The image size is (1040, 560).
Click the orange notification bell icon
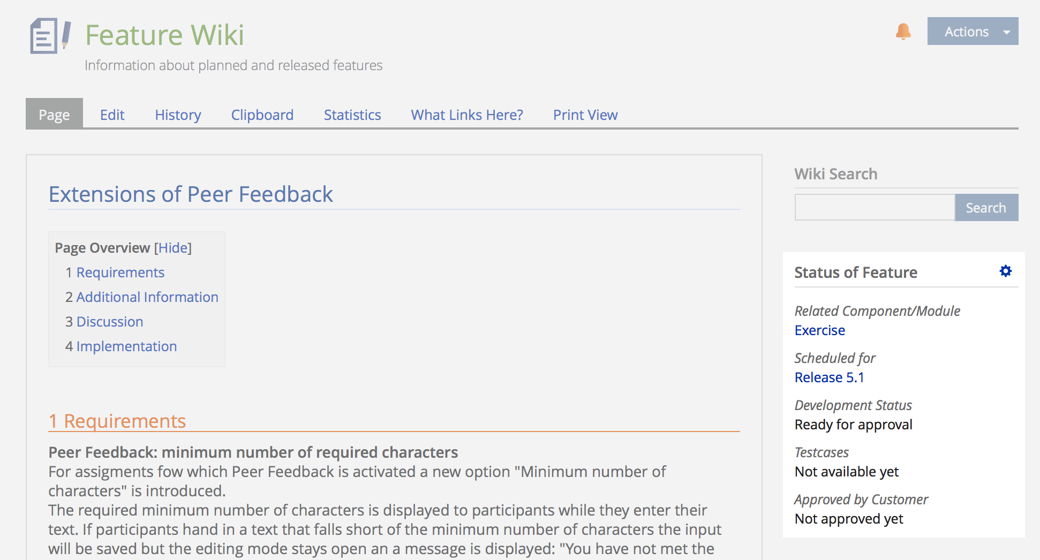coord(903,32)
